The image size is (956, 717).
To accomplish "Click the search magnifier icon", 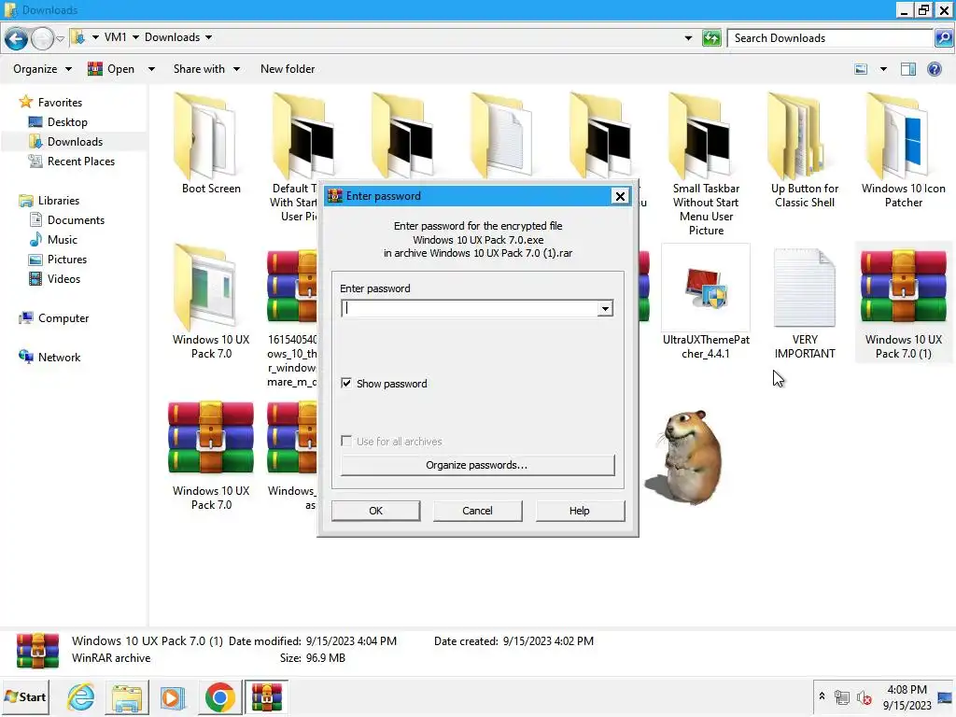I will click(943, 37).
